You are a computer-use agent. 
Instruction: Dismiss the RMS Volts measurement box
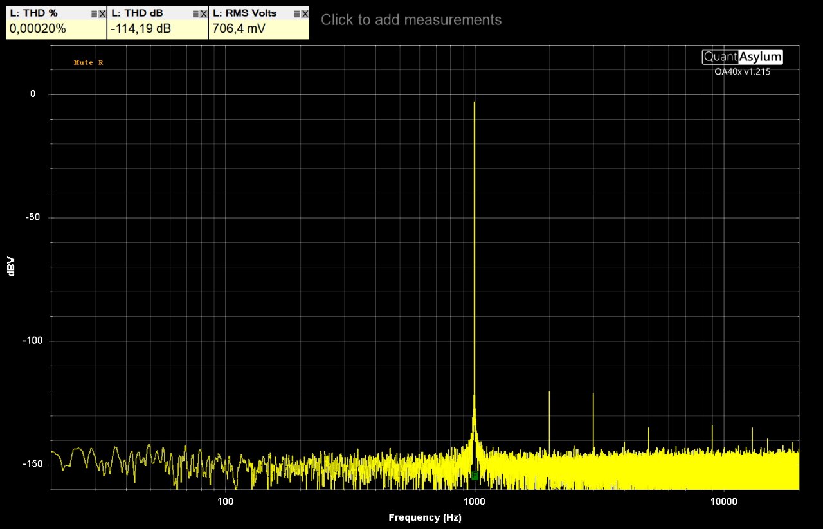(x=305, y=13)
